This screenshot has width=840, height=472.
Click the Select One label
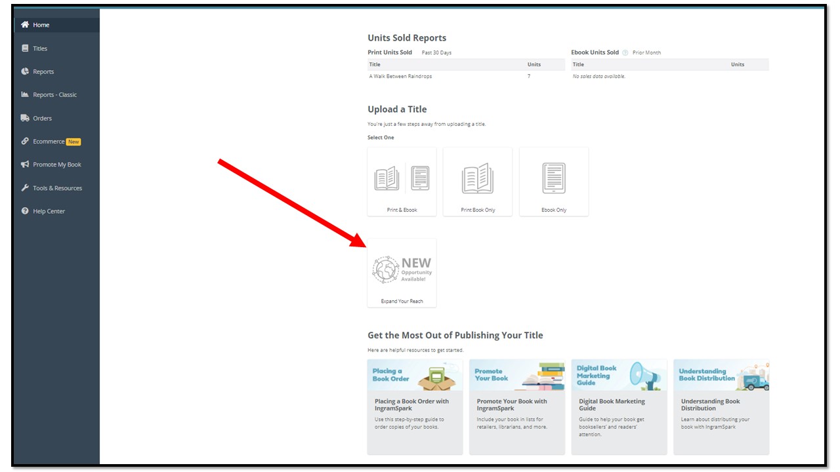coord(381,138)
